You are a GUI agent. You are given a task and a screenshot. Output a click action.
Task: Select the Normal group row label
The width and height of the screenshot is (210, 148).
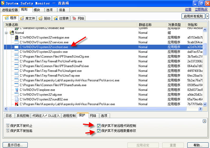(20, 33)
